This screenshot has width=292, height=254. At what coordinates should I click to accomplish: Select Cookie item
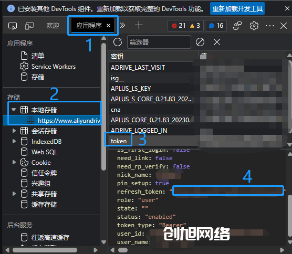[41, 163]
